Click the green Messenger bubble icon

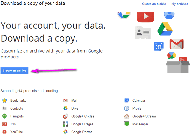[127, 124]
